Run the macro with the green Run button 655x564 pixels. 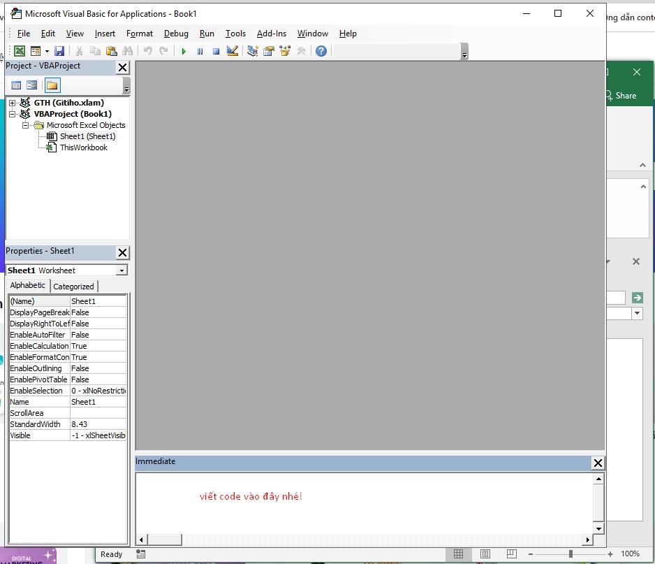coord(184,50)
